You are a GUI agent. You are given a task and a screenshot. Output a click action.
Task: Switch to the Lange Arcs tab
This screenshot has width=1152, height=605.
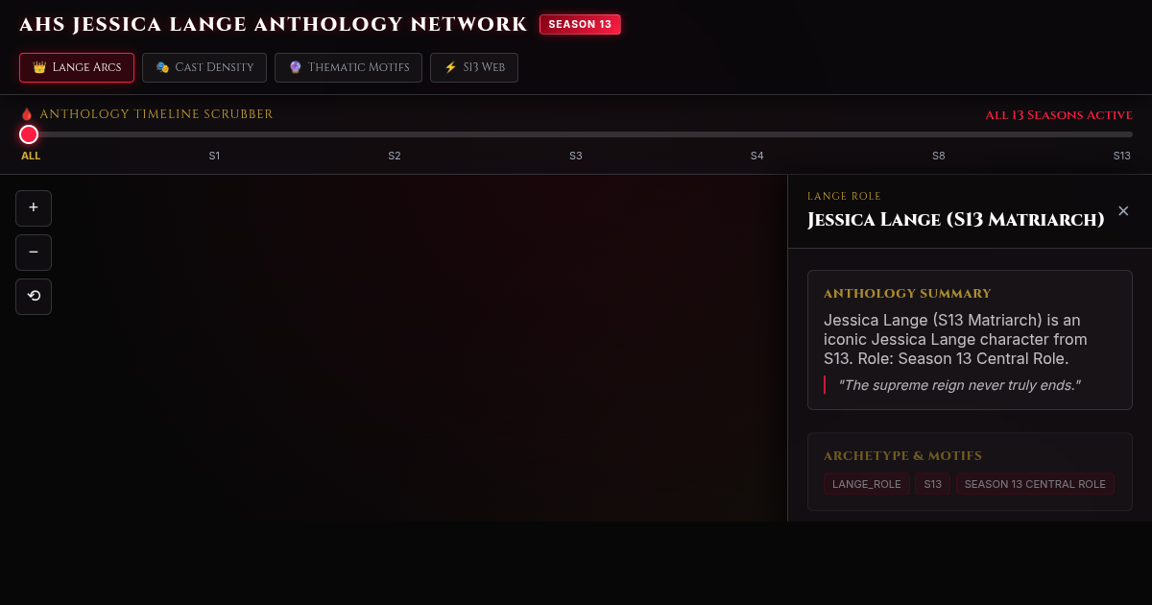pyautogui.click(x=77, y=67)
